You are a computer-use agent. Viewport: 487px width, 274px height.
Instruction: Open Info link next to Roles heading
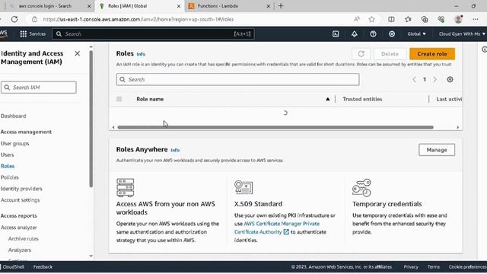click(141, 54)
